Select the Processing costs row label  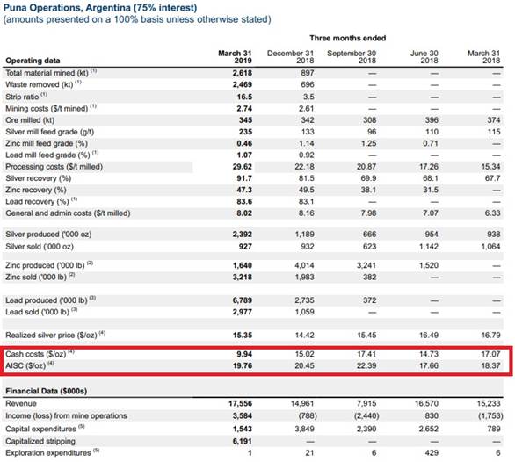pyautogui.click(x=54, y=167)
